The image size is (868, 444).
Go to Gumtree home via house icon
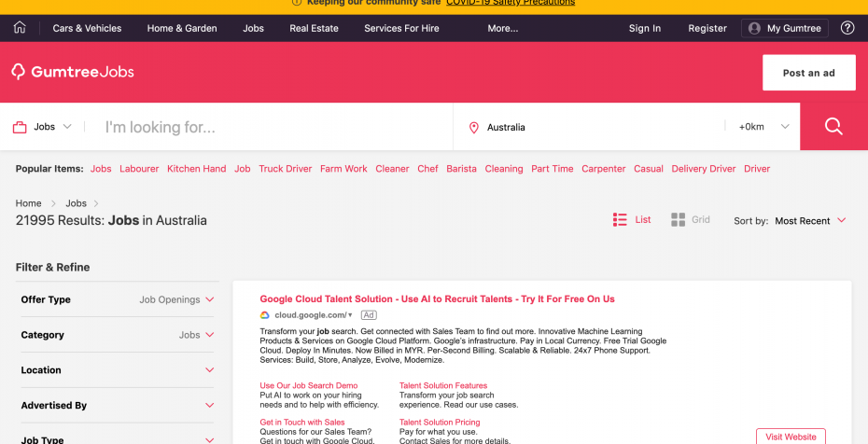20,28
